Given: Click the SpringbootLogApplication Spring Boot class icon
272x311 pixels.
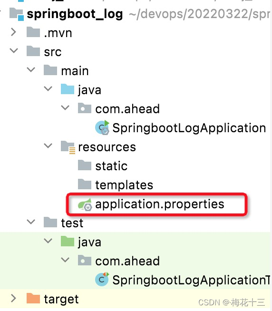Looking at the screenshot, I should tap(102, 127).
